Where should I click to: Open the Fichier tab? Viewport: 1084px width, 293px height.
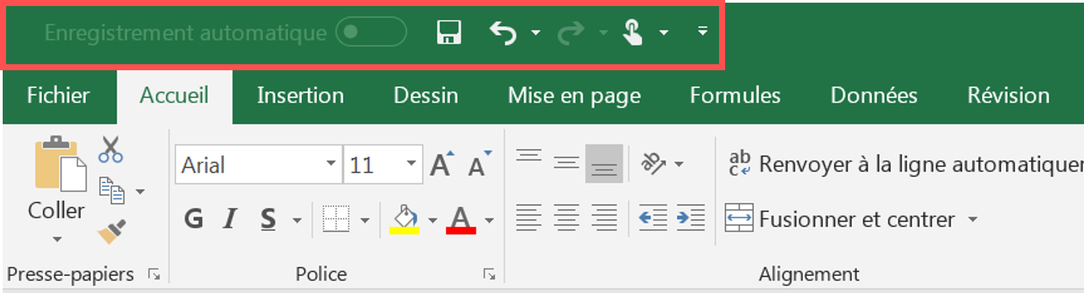click(58, 96)
